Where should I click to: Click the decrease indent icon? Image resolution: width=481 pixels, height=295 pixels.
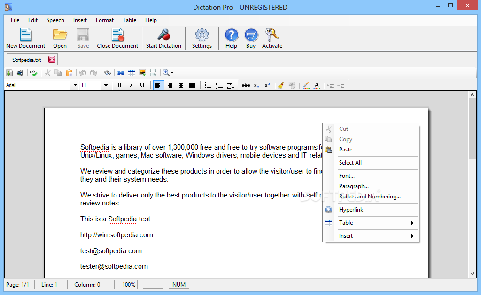(x=330, y=85)
